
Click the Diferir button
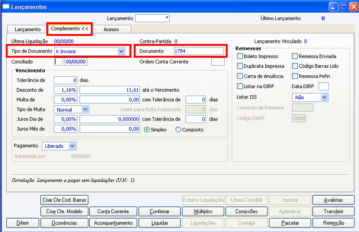point(23,223)
